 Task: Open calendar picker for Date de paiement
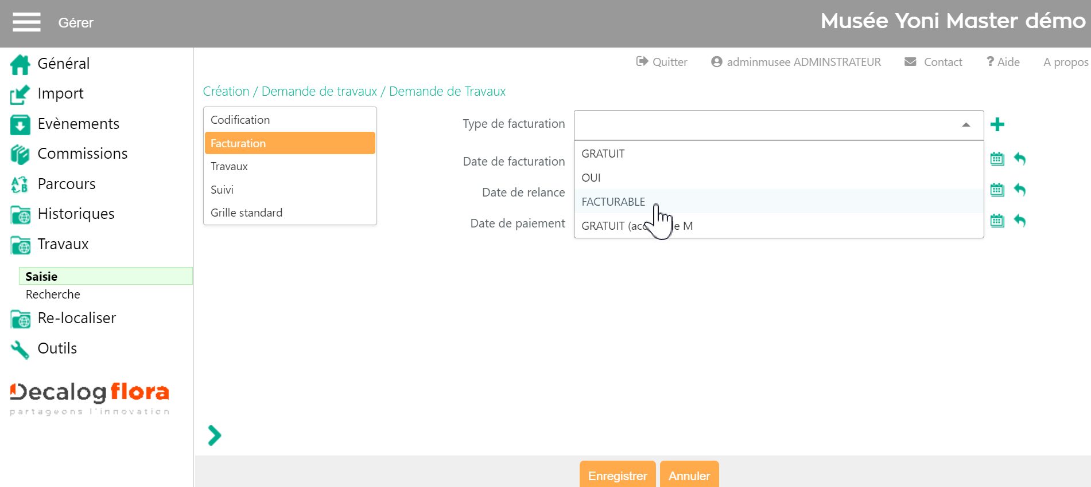[x=997, y=221]
